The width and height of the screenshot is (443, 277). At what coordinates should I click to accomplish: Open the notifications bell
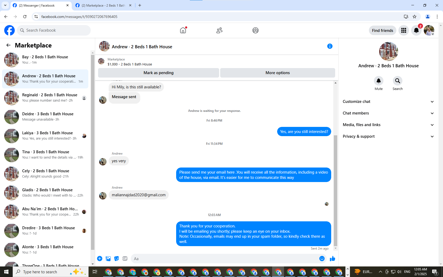[416, 30]
